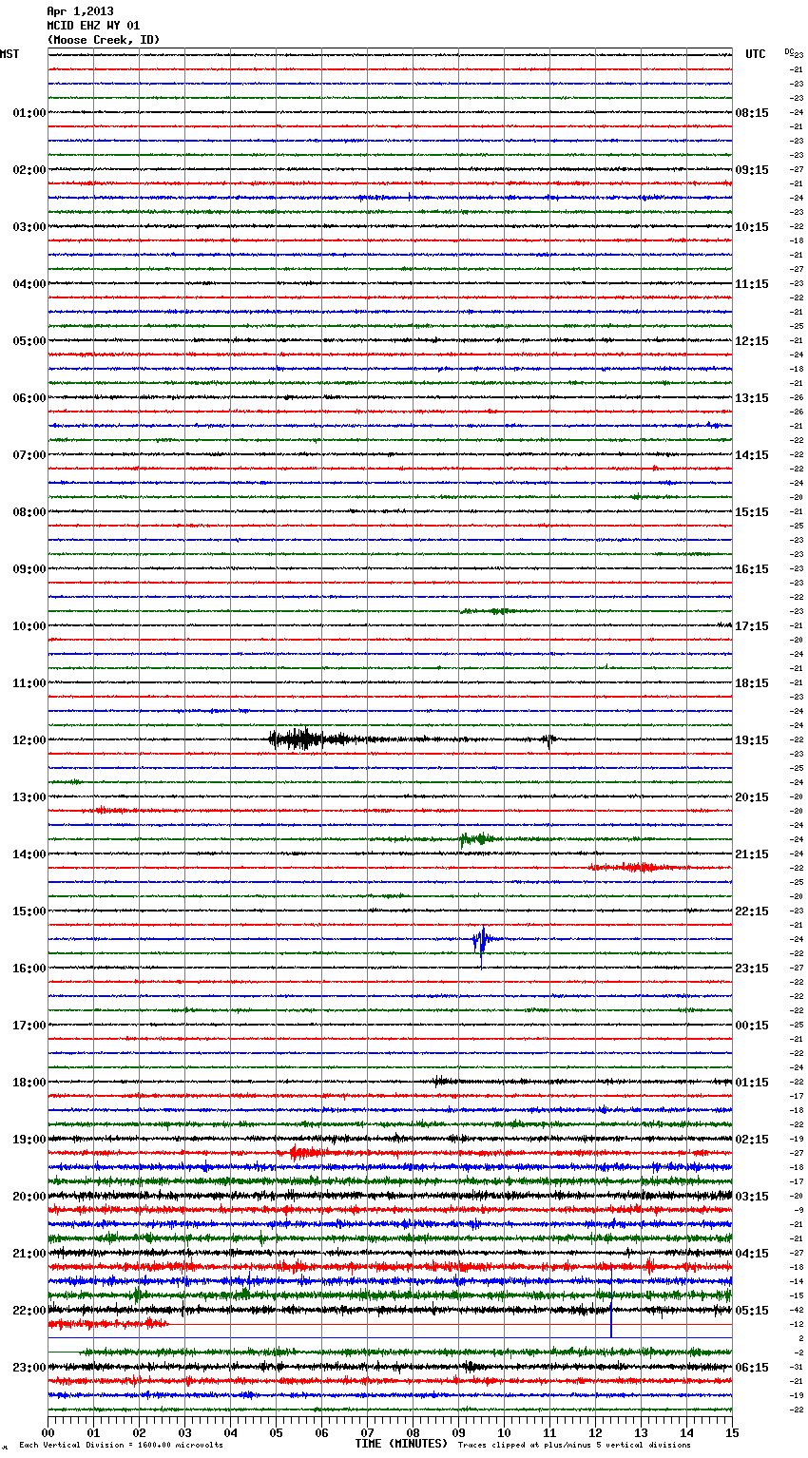Click the '10:15' UTC time label
The height and width of the screenshot is (1458, 808).
click(752, 227)
